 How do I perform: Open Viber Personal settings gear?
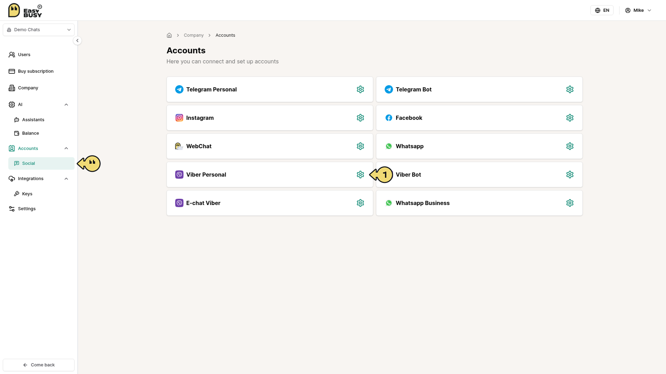pyautogui.click(x=360, y=175)
